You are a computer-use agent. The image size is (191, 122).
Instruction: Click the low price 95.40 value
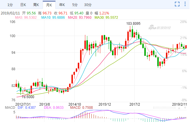point(79,13)
